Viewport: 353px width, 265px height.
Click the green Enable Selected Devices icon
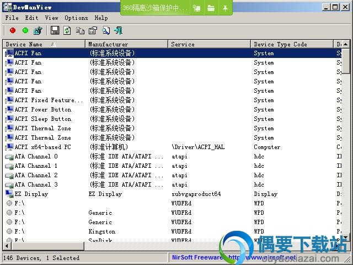25,30
